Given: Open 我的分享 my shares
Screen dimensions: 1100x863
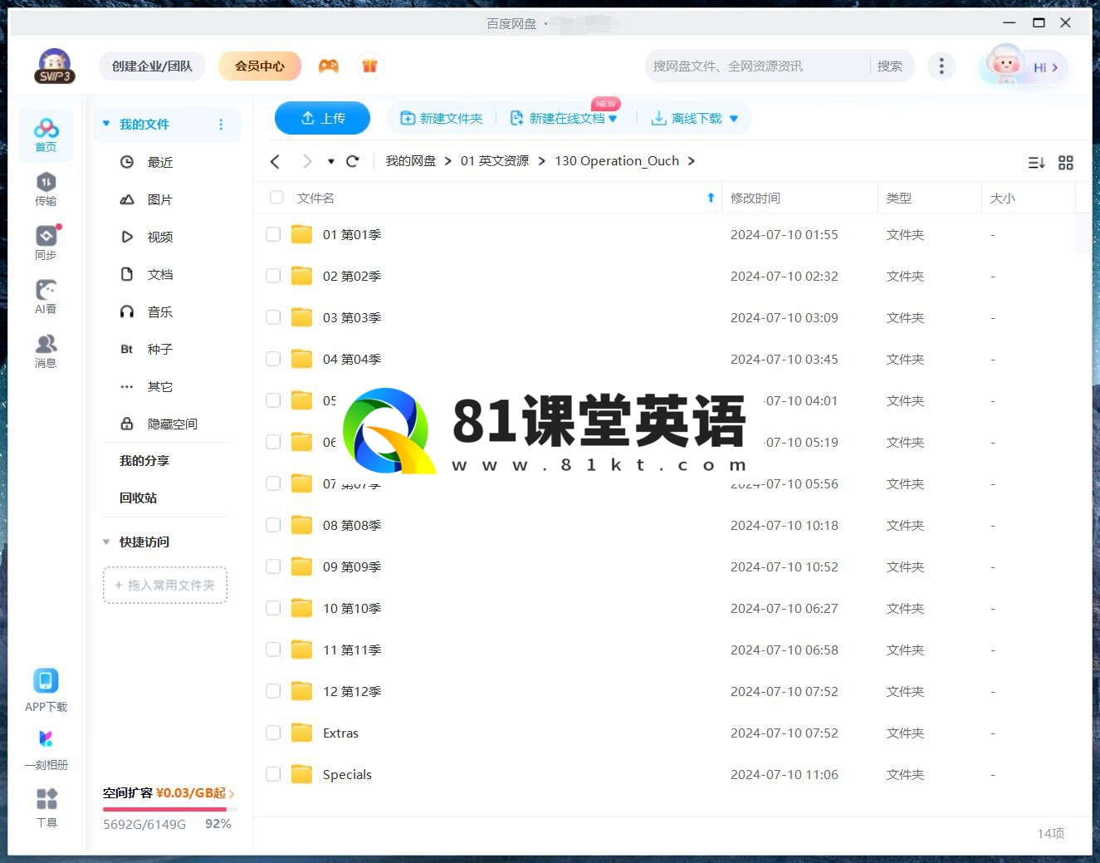Looking at the screenshot, I should [x=144, y=460].
